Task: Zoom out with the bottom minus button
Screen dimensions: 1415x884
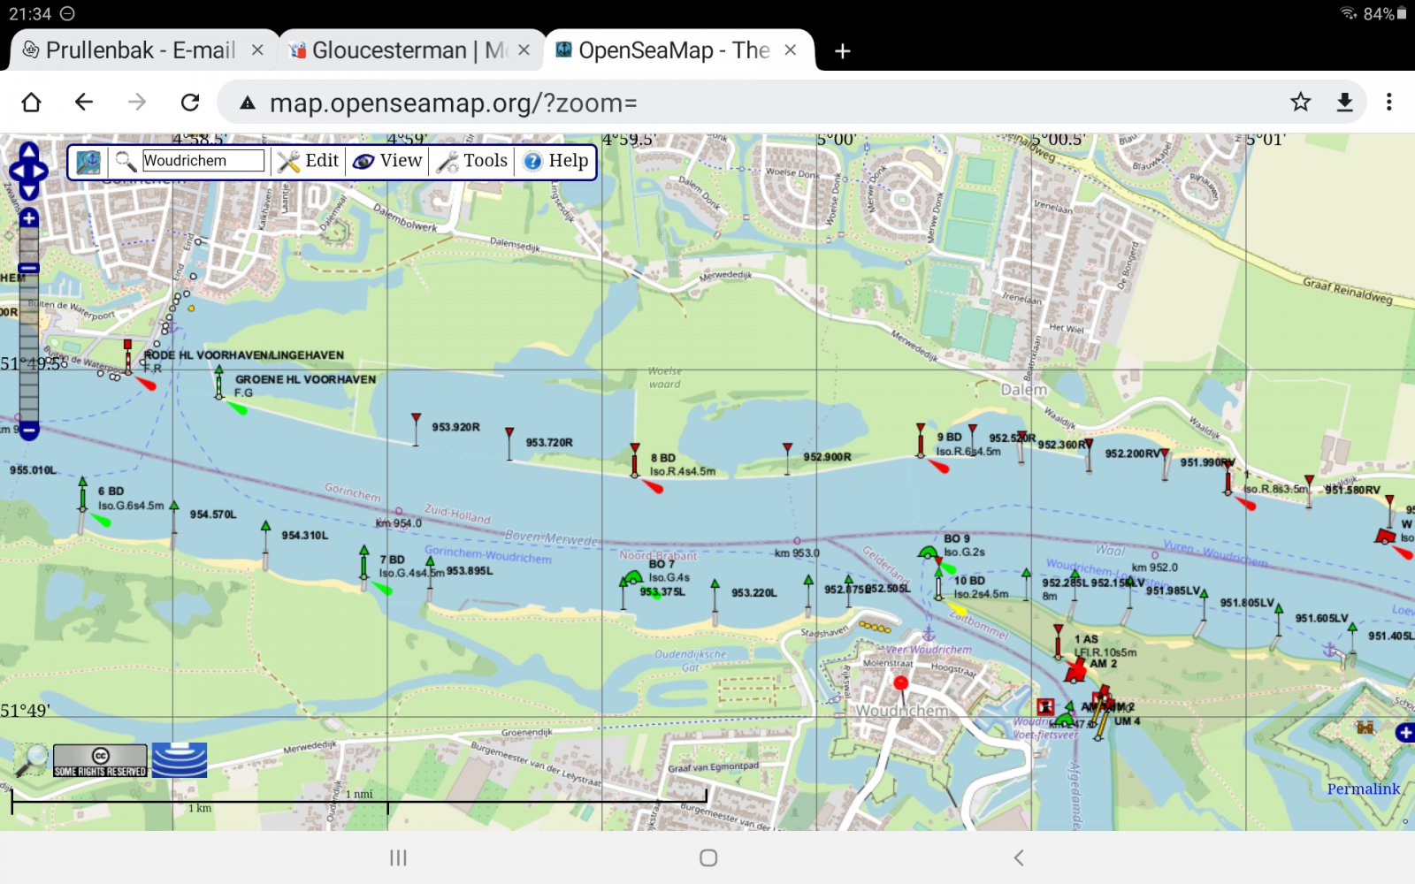Action: point(28,431)
